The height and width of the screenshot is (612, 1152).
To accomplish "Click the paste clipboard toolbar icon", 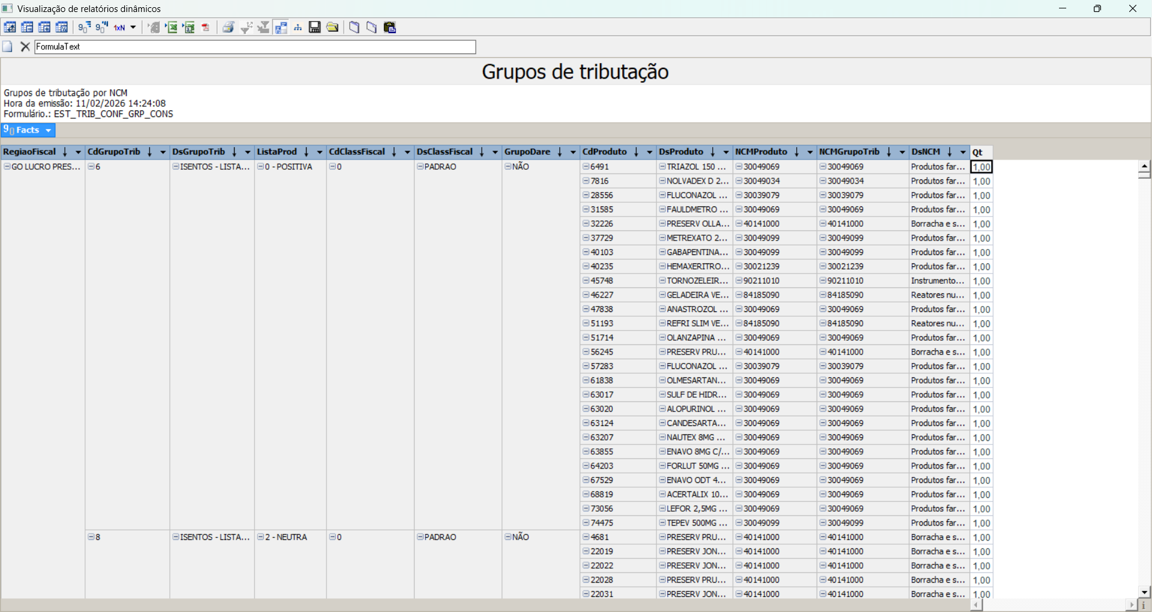I will pos(390,28).
